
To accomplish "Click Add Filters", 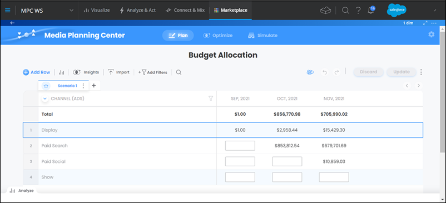I will pyautogui.click(x=153, y=72).
